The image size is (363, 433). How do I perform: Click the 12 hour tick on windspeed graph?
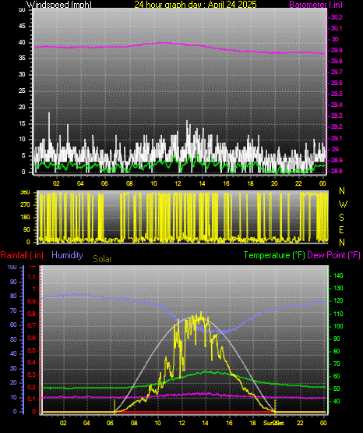pos(178,183)
